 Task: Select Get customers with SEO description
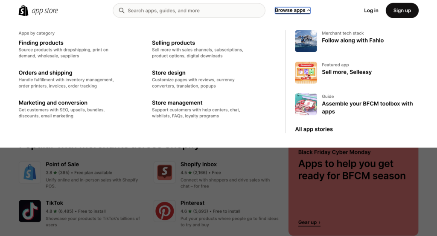point(61,113)
